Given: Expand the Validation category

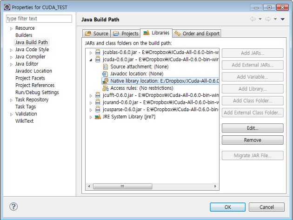Looking at the screenshot, I should click(11, 114).
